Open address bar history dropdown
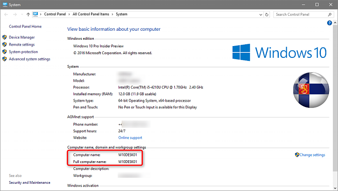338x191 pixels. pos(260,14)
